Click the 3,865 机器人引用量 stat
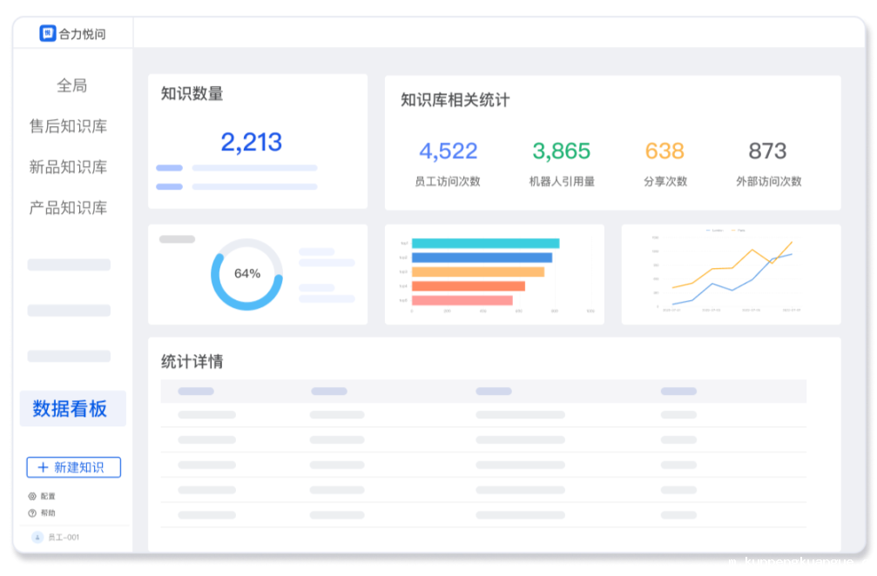The height and width of the screenshot is (576, 877). coord(561,151)
